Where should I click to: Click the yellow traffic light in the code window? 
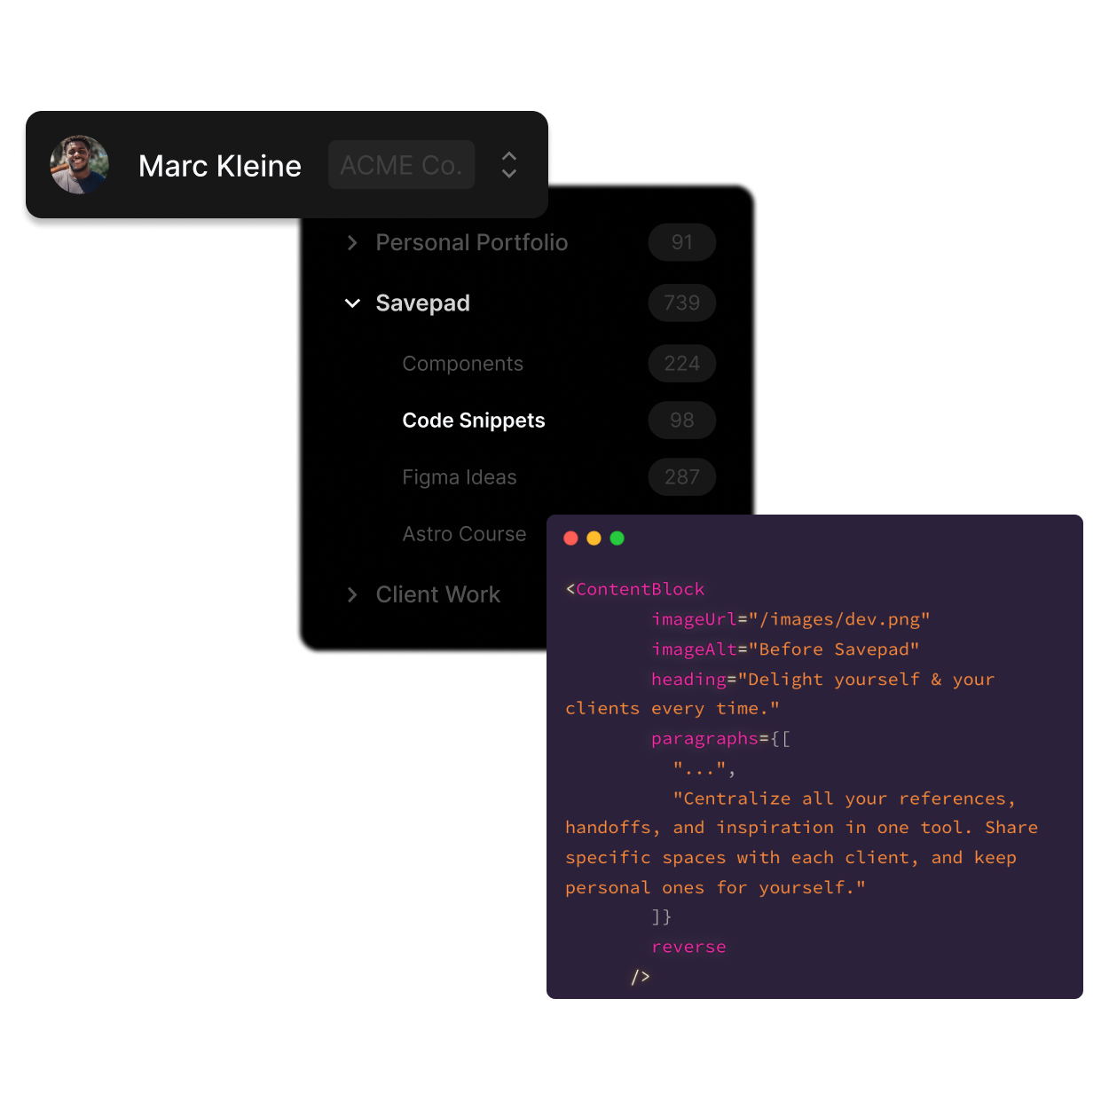594,538
